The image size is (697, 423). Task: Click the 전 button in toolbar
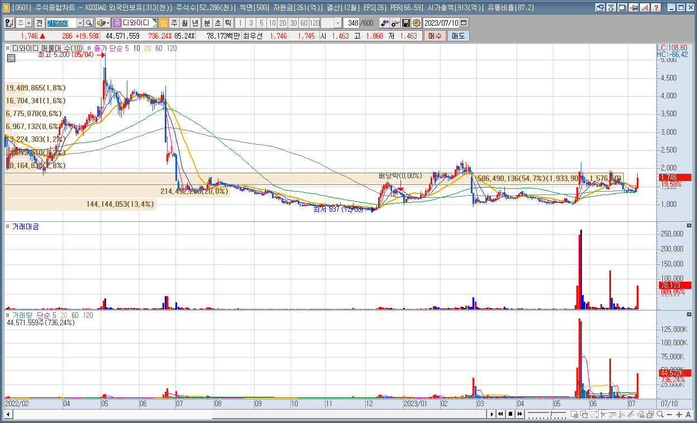coord(40,23)
